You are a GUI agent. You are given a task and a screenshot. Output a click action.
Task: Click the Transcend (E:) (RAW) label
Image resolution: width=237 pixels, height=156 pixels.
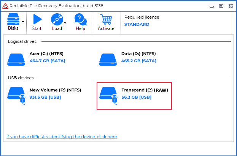click(145, 90)
